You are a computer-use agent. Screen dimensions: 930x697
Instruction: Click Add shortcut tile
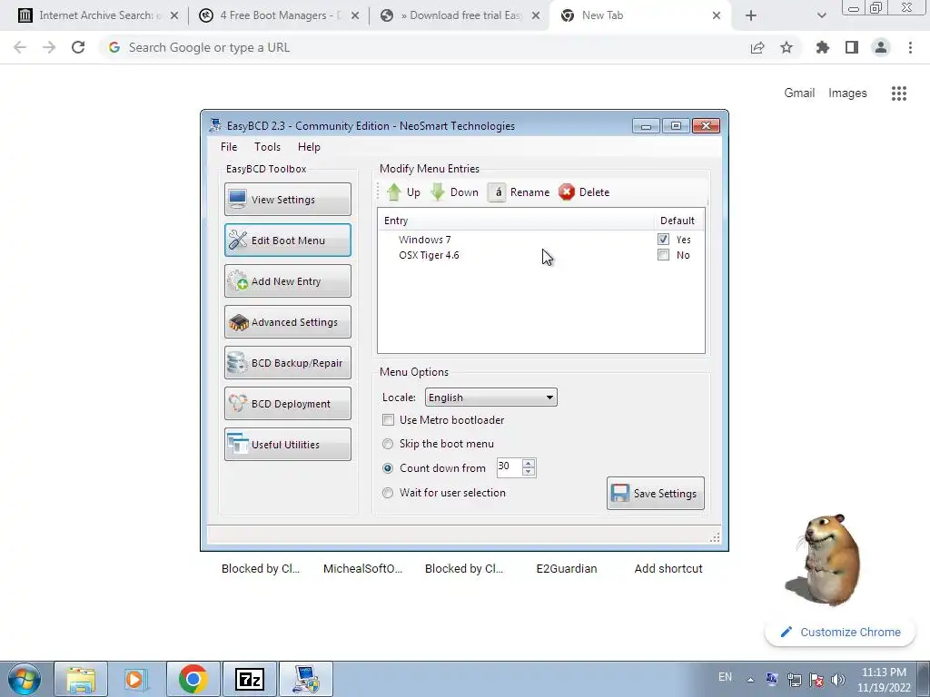[668, 568]
